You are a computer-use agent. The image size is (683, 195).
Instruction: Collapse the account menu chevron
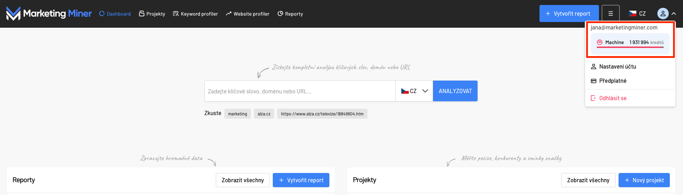pos(674,13)
